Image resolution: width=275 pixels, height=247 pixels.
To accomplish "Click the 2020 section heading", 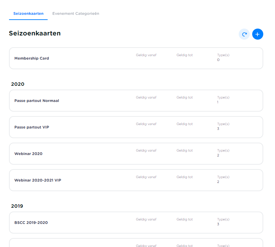I will coord(18,84).
